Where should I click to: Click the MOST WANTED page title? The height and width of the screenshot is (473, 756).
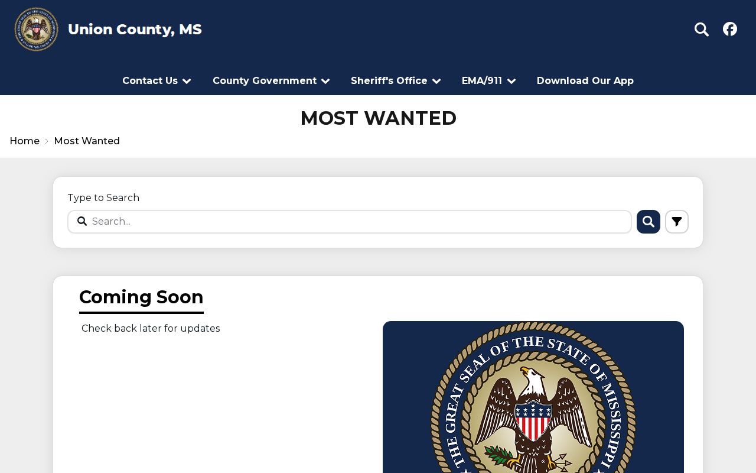pos(378,118)
